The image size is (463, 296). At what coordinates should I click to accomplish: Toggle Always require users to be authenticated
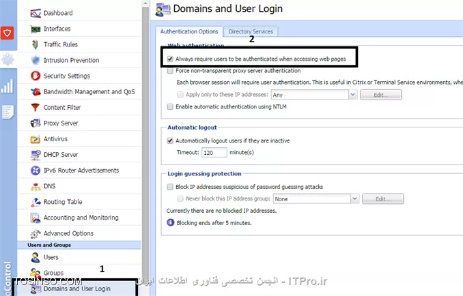pos(170,59)
